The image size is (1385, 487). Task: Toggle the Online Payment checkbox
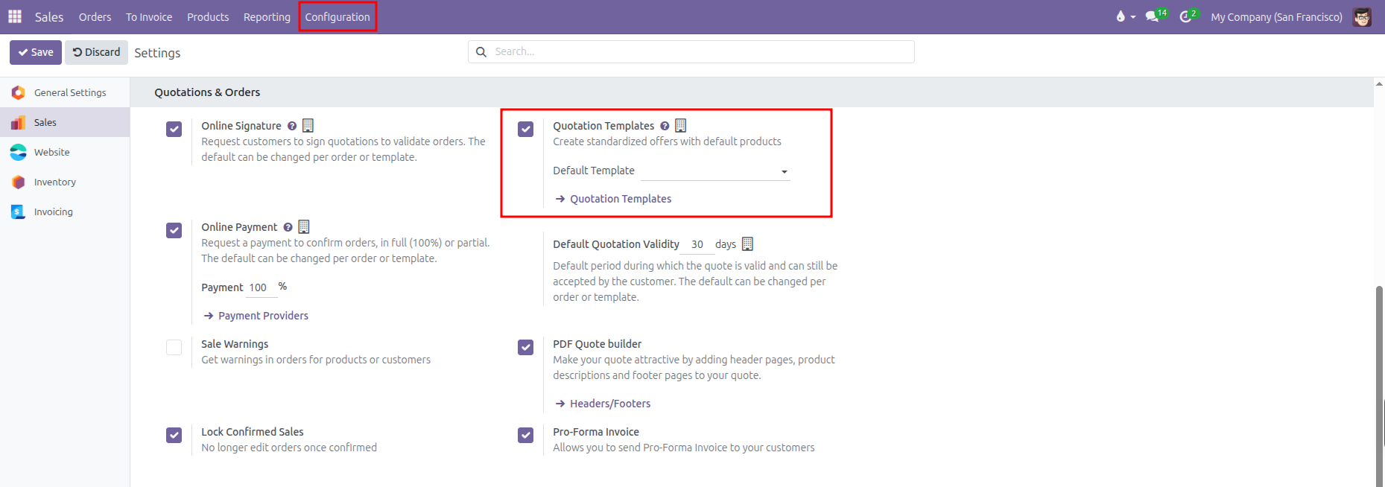[174, 230]
